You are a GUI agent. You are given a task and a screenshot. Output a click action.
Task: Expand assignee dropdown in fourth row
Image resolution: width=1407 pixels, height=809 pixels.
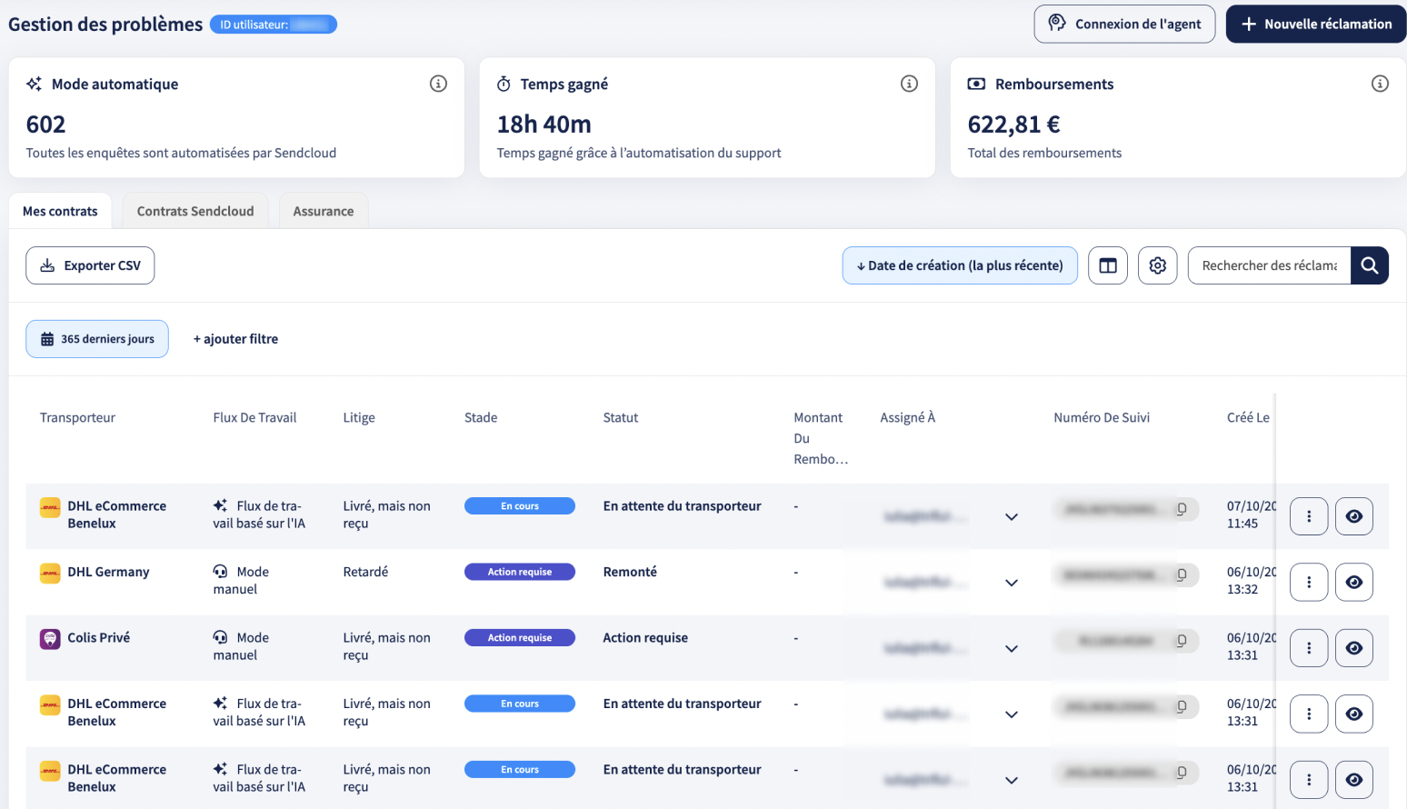pyautogui.click(x=1012, y=714)
